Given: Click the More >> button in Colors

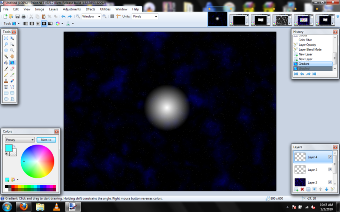Looking at the screenshot, I should coord(46,140).
